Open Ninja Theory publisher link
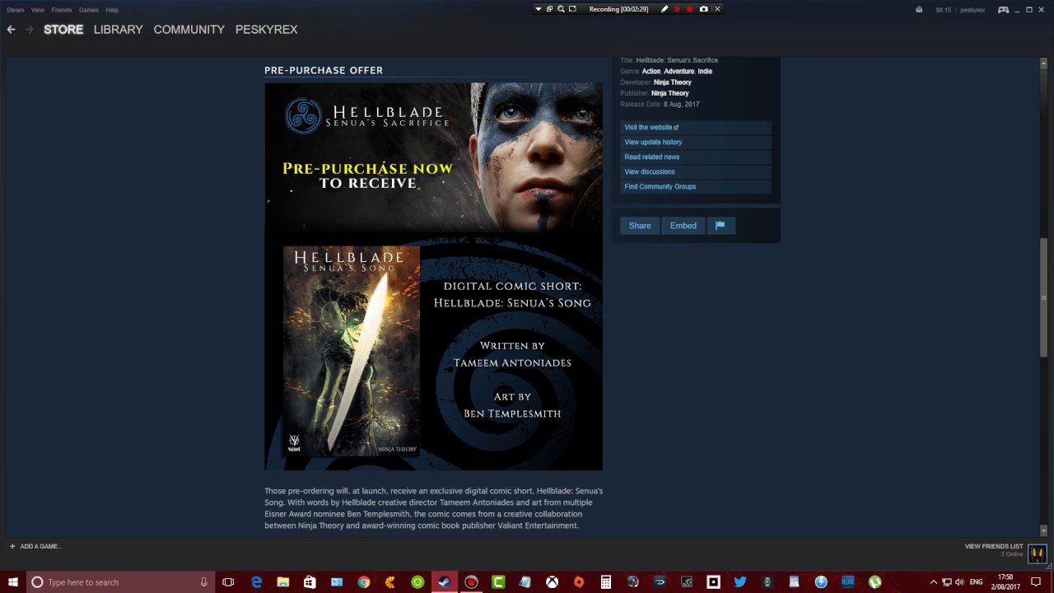 [x=670, y=93]
